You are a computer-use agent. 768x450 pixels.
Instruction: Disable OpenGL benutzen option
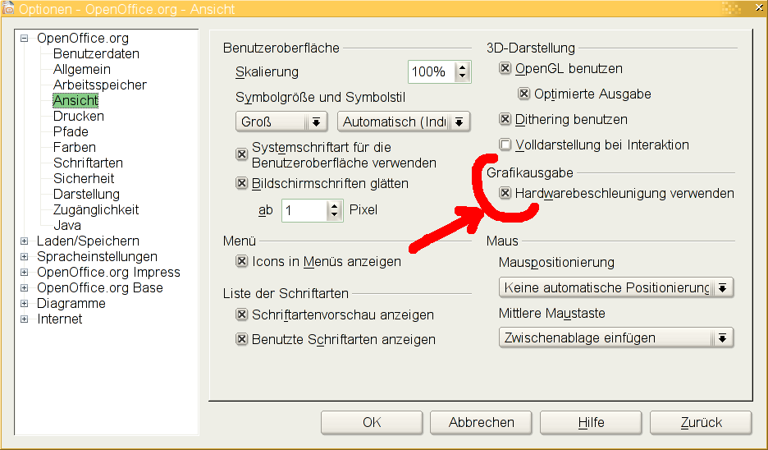coord(505,69)
